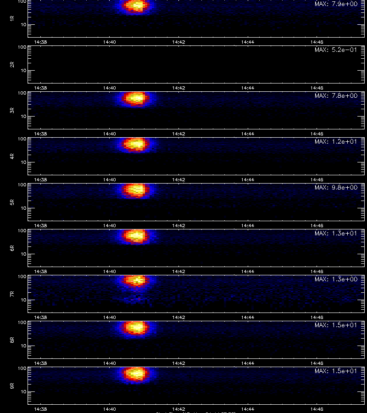Click the 14:44 time label below panel 4R
367x413 pixels.
(x=248, y=179)
